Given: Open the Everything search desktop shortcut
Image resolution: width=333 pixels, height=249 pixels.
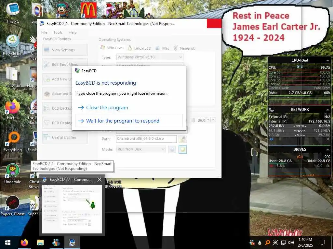Looking at the screenshot, I should 13,142.
